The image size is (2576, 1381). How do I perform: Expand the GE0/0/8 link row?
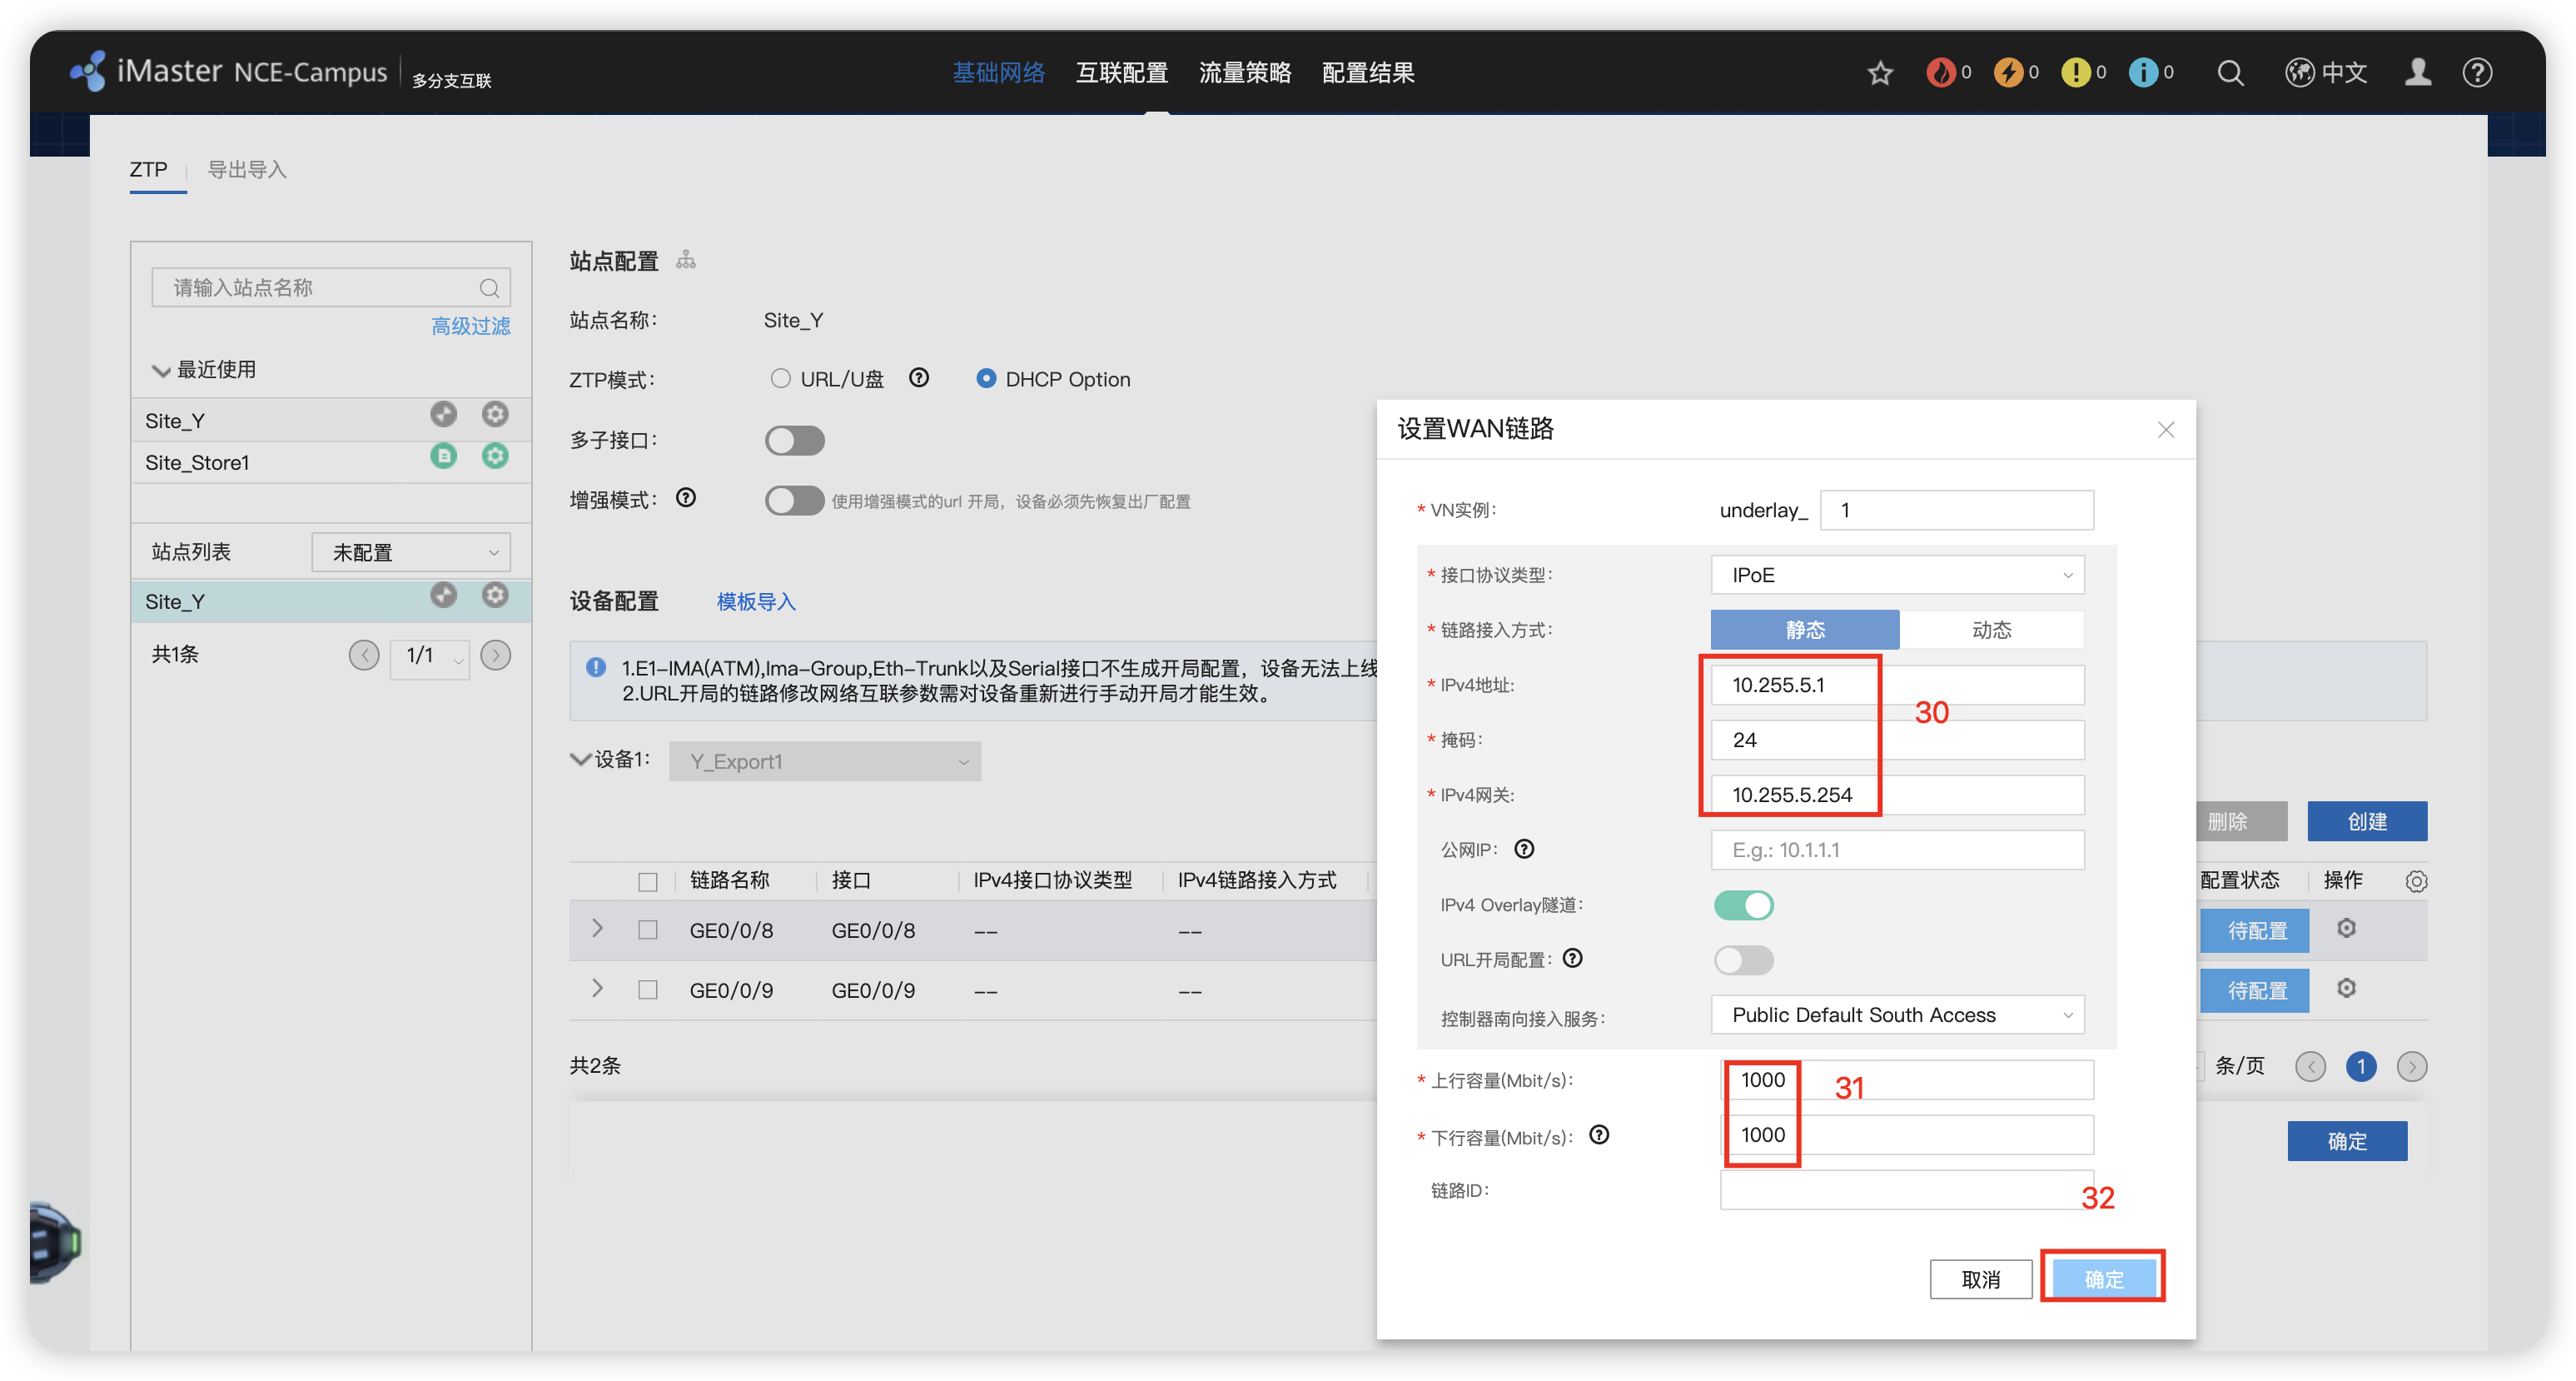[597, 929]
